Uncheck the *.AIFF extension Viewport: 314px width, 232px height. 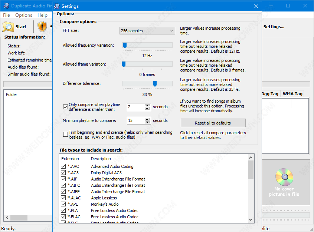point(63,191)
